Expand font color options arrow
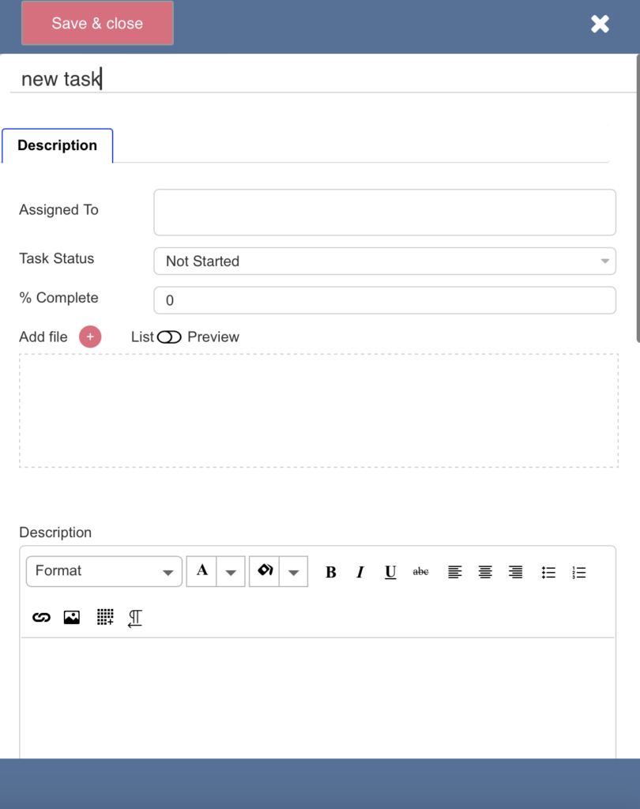Viewport: 640px width, 809px height. 231,571
